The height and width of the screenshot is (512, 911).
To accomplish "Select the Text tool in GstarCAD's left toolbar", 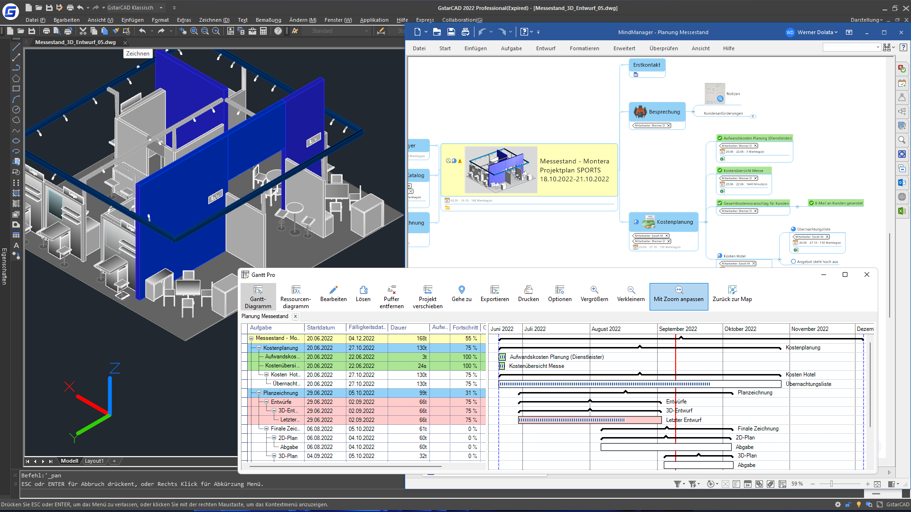I will [16, 246].
